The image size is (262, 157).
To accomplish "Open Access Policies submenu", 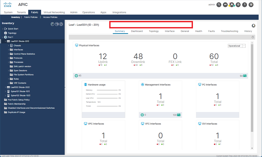I will (50, 17).
